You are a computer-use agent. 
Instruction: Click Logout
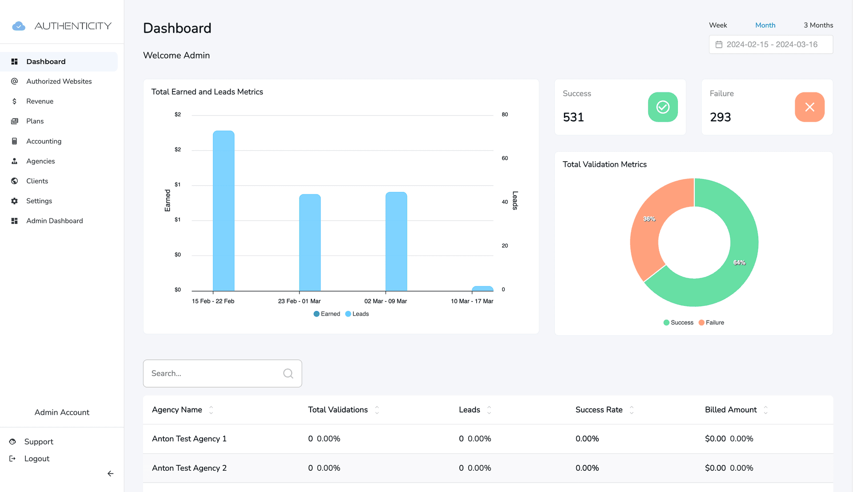pyautogui.click(x=37, y=459)
